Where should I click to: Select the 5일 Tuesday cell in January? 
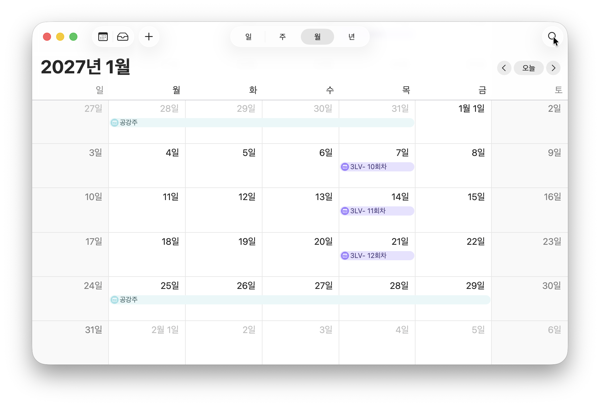pos(224,166)
